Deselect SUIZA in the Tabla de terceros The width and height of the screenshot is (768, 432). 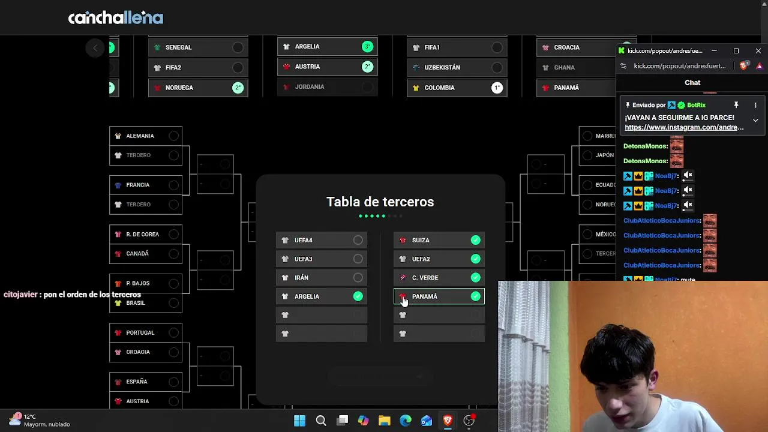[439, 240]
